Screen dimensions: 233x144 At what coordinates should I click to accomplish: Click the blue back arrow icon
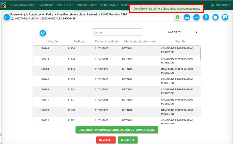click(x=7, y=17)
